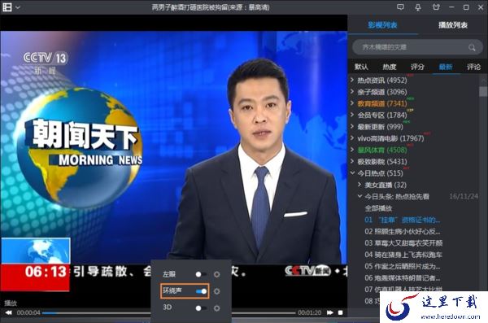
Task: Stop playback with the square stop button
Action: tap(341, 312)
